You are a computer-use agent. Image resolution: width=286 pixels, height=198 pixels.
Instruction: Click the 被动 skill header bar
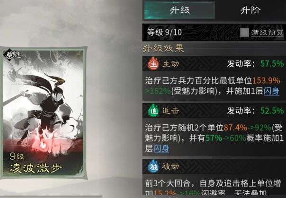tap(214, 166)
